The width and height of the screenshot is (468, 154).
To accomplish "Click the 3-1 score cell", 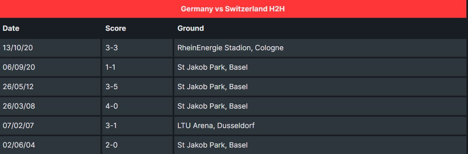I will tap(137, 125).
